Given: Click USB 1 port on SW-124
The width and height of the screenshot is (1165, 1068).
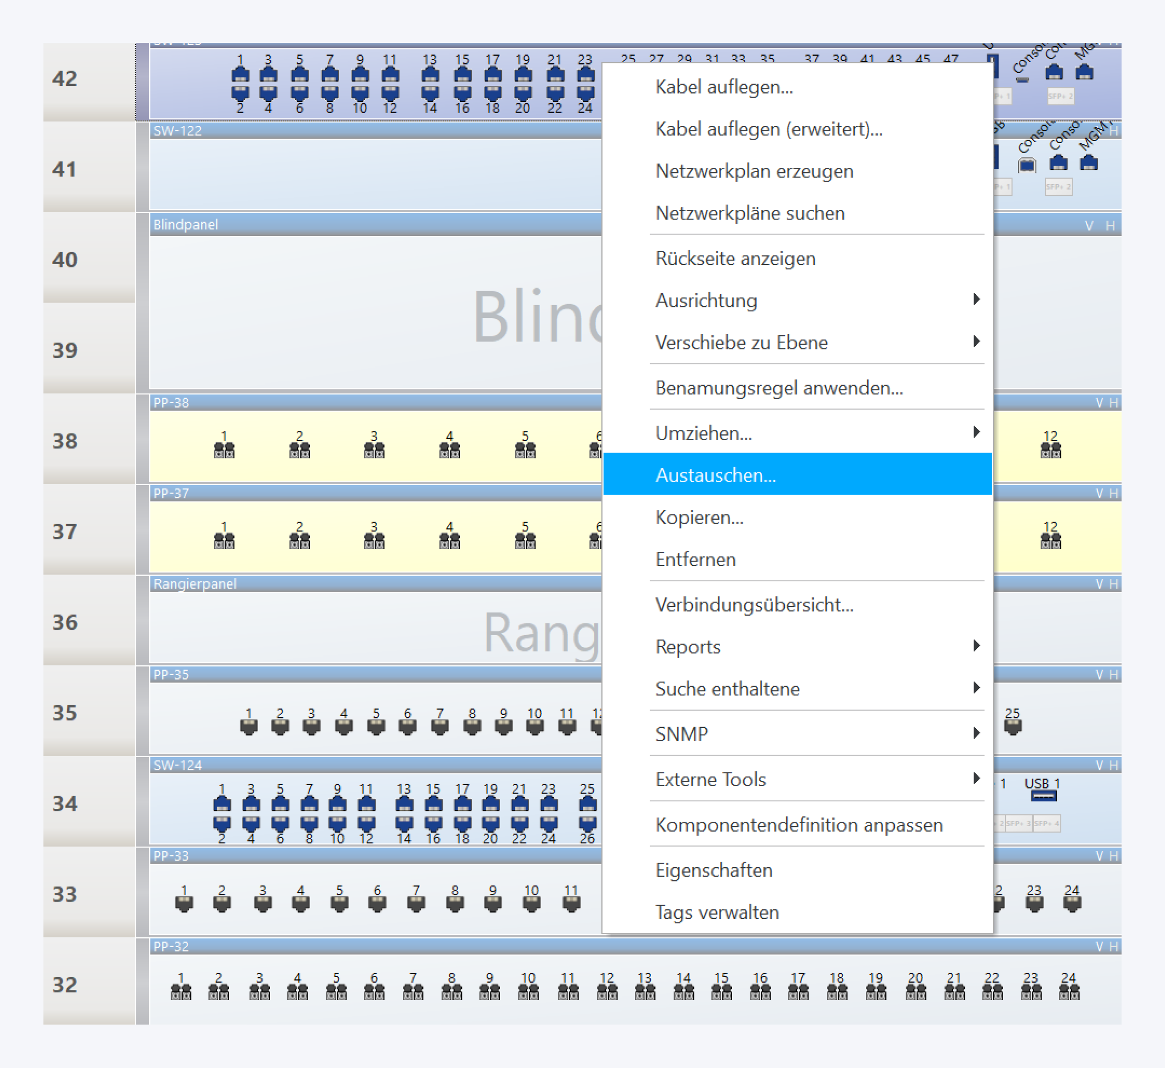Looking at the screenshot, I should click(x=1043, y=796).
